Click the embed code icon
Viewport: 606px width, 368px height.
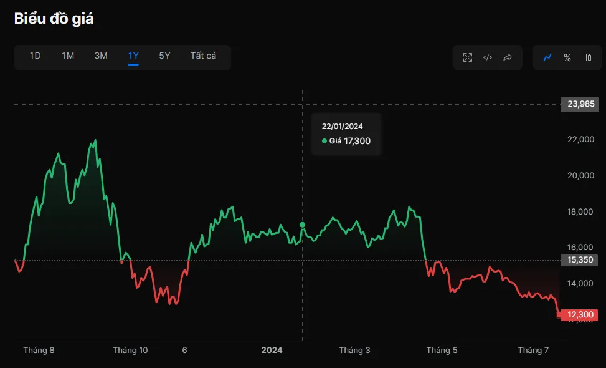(488, 57)
